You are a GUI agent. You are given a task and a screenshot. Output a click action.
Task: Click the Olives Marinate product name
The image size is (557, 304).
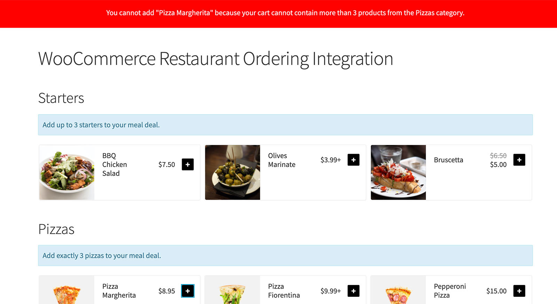(281, 160)
